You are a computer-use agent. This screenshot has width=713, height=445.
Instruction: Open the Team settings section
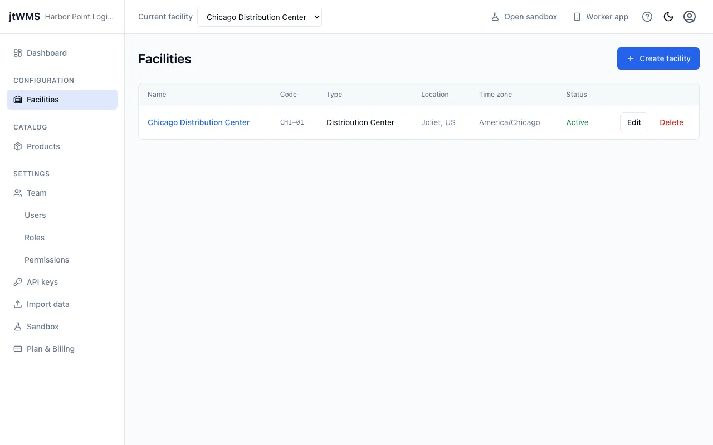point(62,193)
